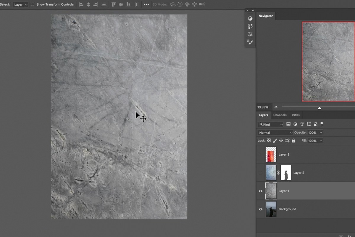The image size is (355, 237).
Task: Expand the collapsed panel dock chevrons
Action: click(x=253, y=10)
